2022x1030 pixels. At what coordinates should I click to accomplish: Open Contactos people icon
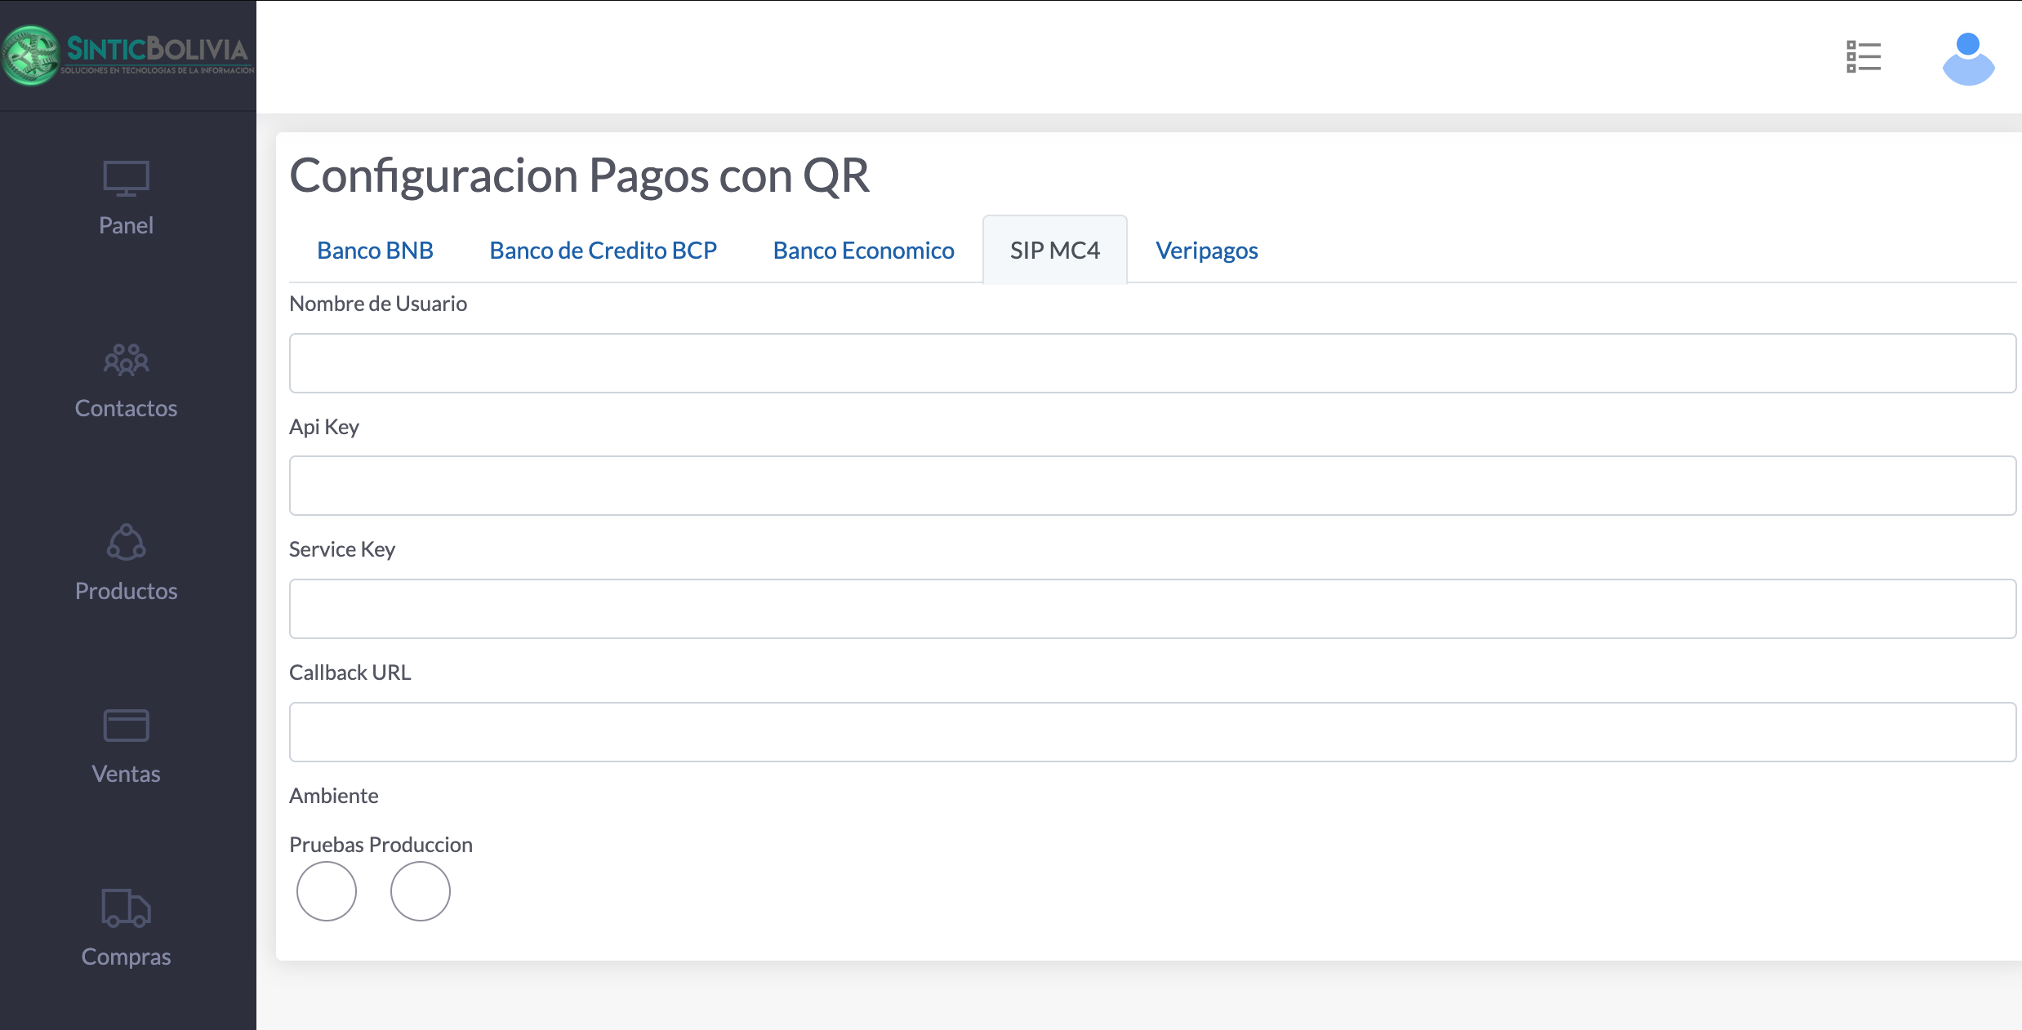click(x=126, y=360)
